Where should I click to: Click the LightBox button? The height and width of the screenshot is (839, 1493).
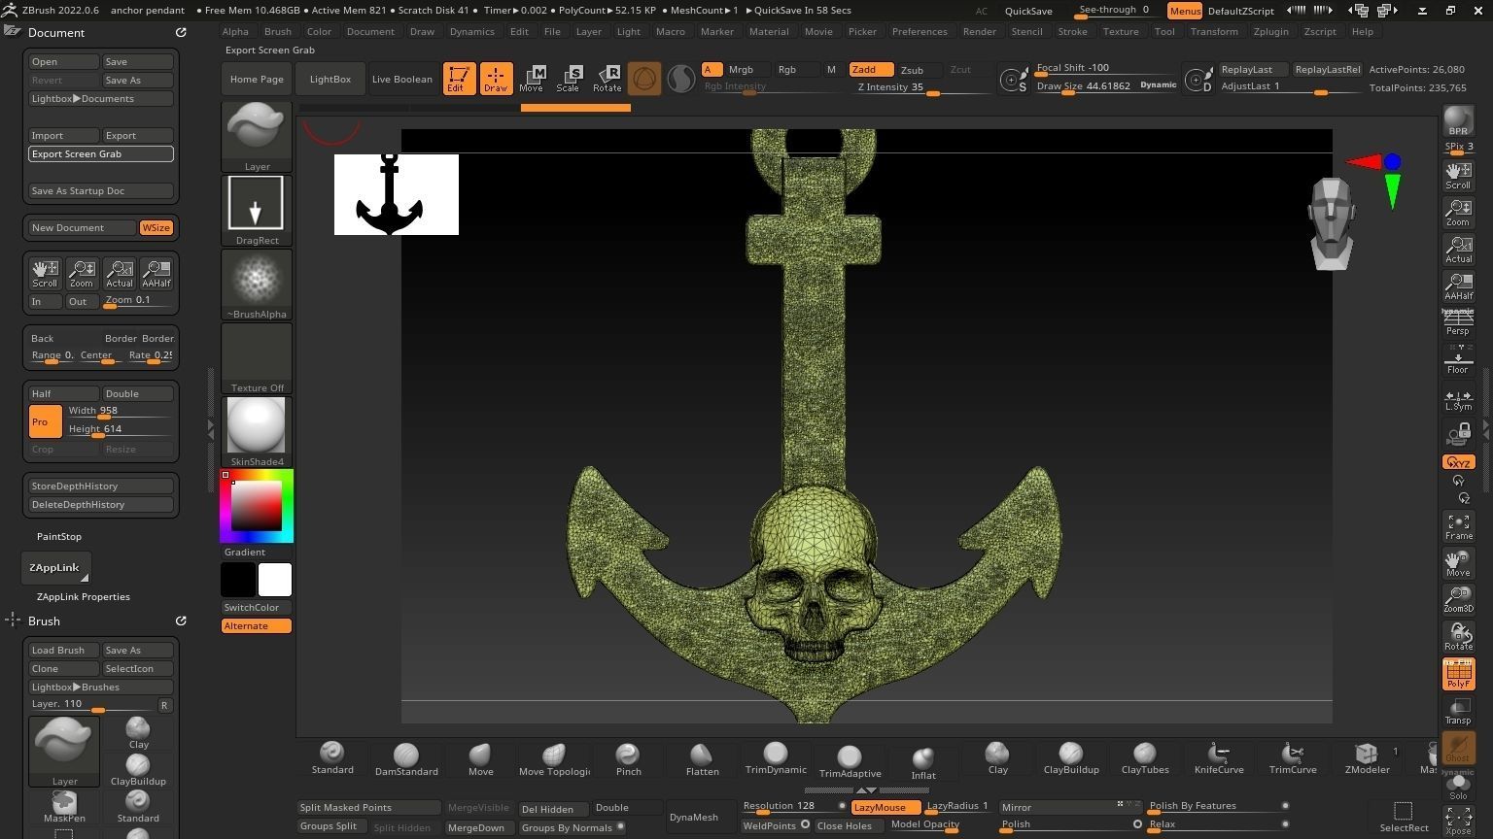click(330, 79)
